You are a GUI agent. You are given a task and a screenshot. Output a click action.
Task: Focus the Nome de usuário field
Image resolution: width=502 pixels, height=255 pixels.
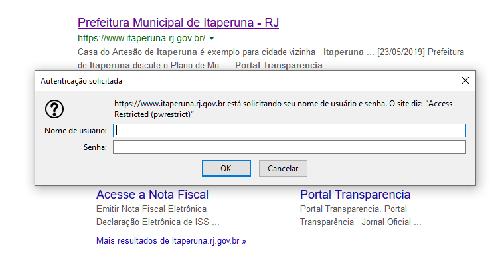coord(290,130)
